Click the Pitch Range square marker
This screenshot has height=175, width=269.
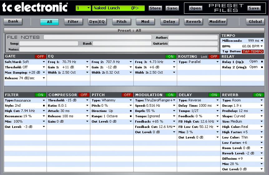(x=131, y=116)
